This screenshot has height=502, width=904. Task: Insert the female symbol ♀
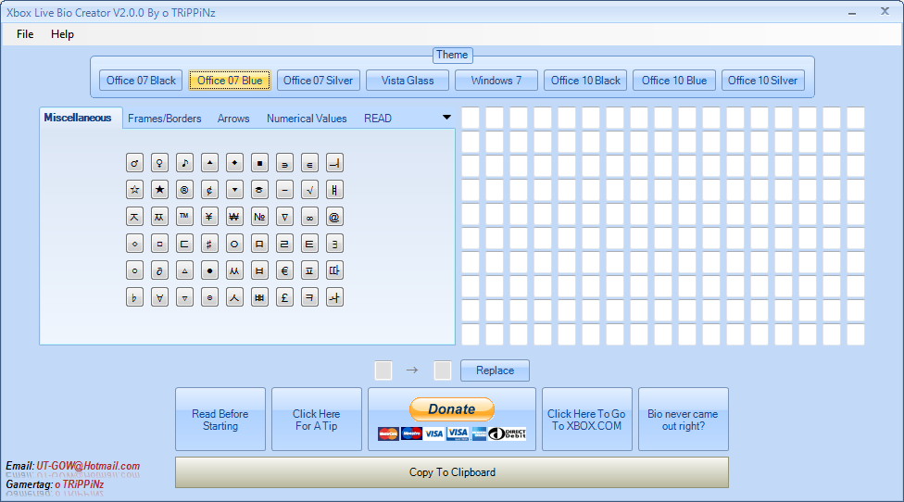[x=159, y=163]
